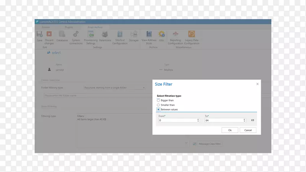Image resolution: width=306 pixels, height=172 pixels.
Task: Switch to the Plugins tab
Action: coord(69,27)
